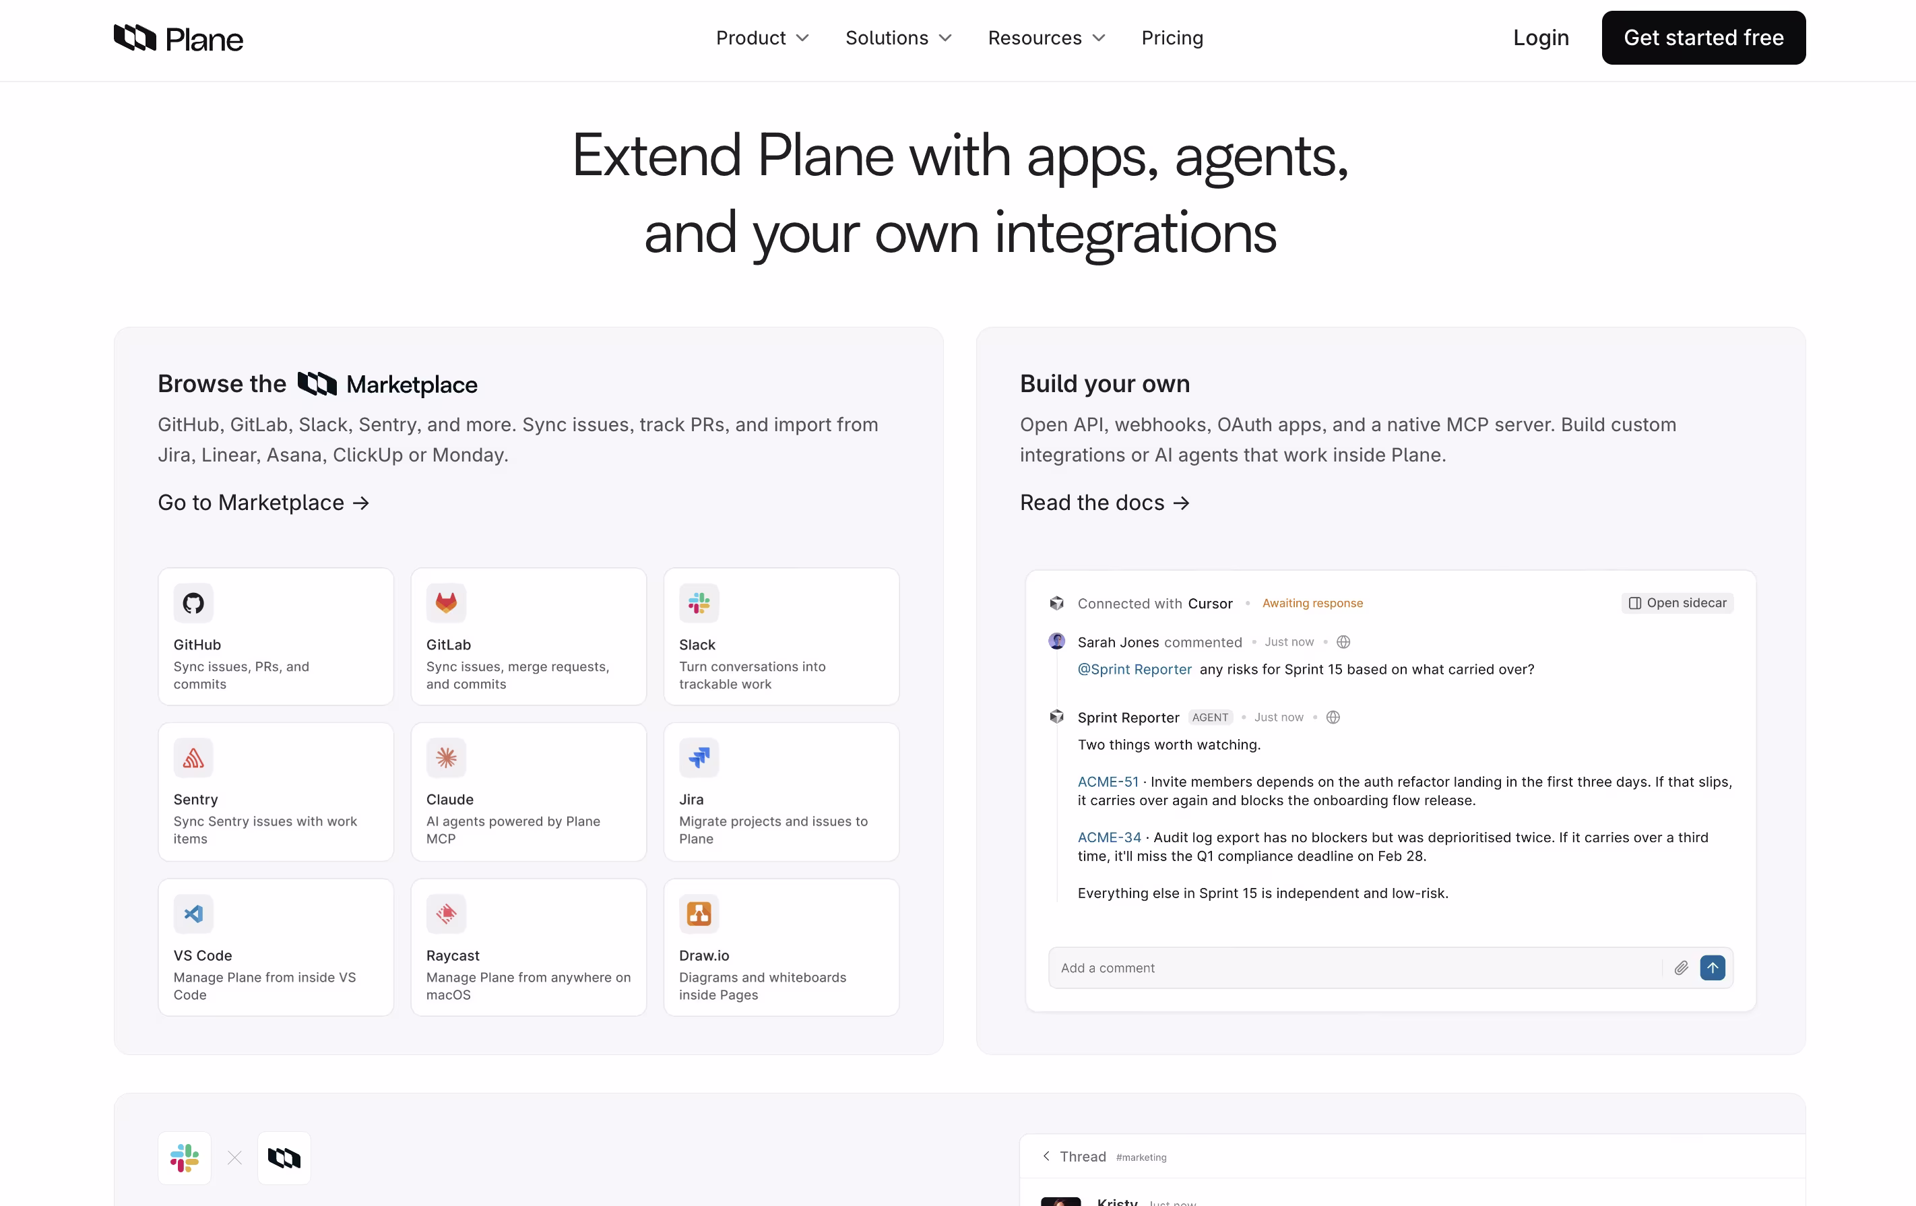Go back using the Thread chevron
Image resolution: width=1916 pixels, height=1206 pixels.
coord(1046,1156)
